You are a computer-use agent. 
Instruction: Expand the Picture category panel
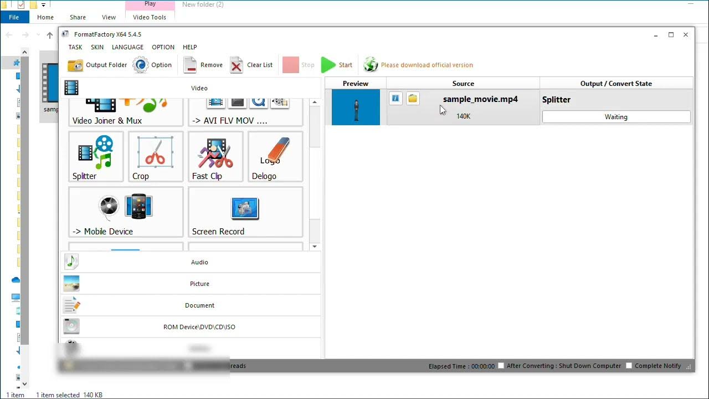tap(191, 284)
